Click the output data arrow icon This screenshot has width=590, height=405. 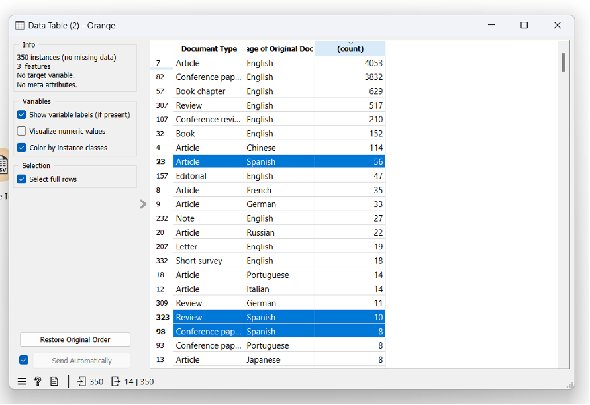tap(116, 381)
